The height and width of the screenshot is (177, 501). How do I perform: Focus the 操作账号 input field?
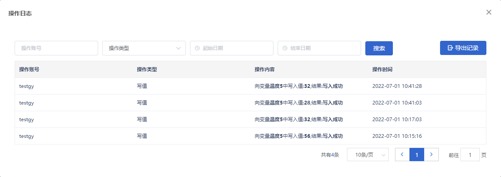[x=56, y=48]
